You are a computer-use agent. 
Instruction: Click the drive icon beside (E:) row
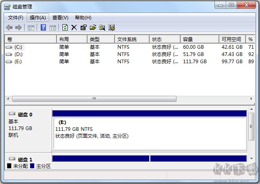pos(9,62)
